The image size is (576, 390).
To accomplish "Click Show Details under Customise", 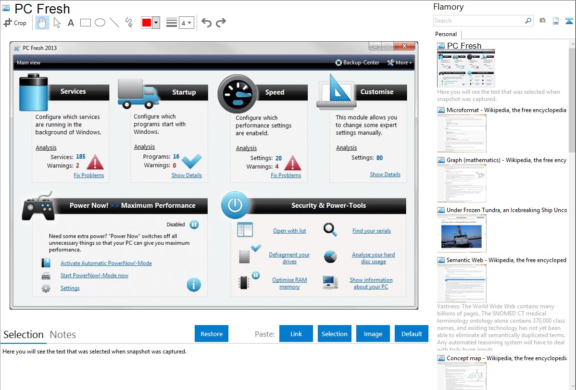I will (385, 174).
